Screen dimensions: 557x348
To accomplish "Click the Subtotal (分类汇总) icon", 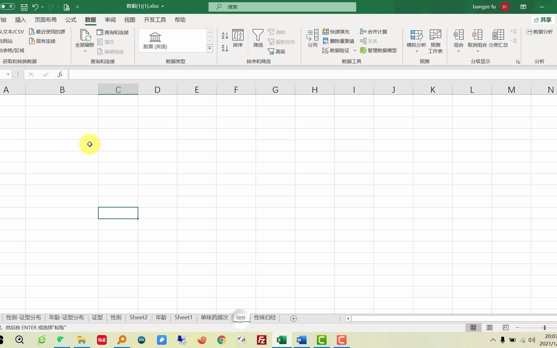I will 498,38.
